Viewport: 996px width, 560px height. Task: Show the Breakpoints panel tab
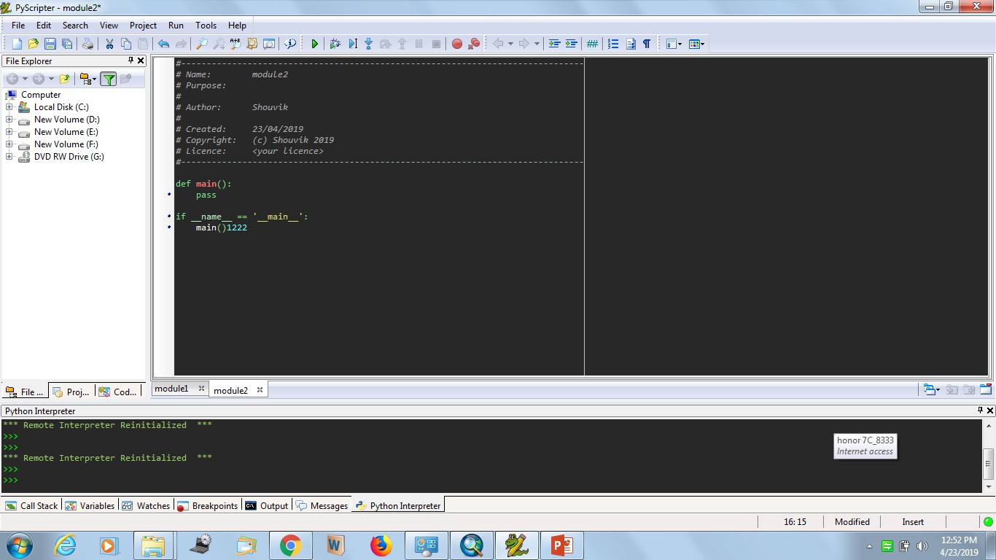pos(208,505)
